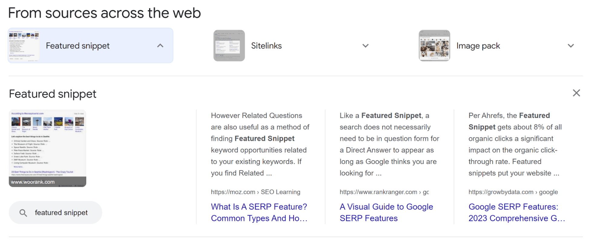This screenshot has width=605, height=246.
Task: Collapse the Featured snippet chevron
Action: click(x=160, y=46)
